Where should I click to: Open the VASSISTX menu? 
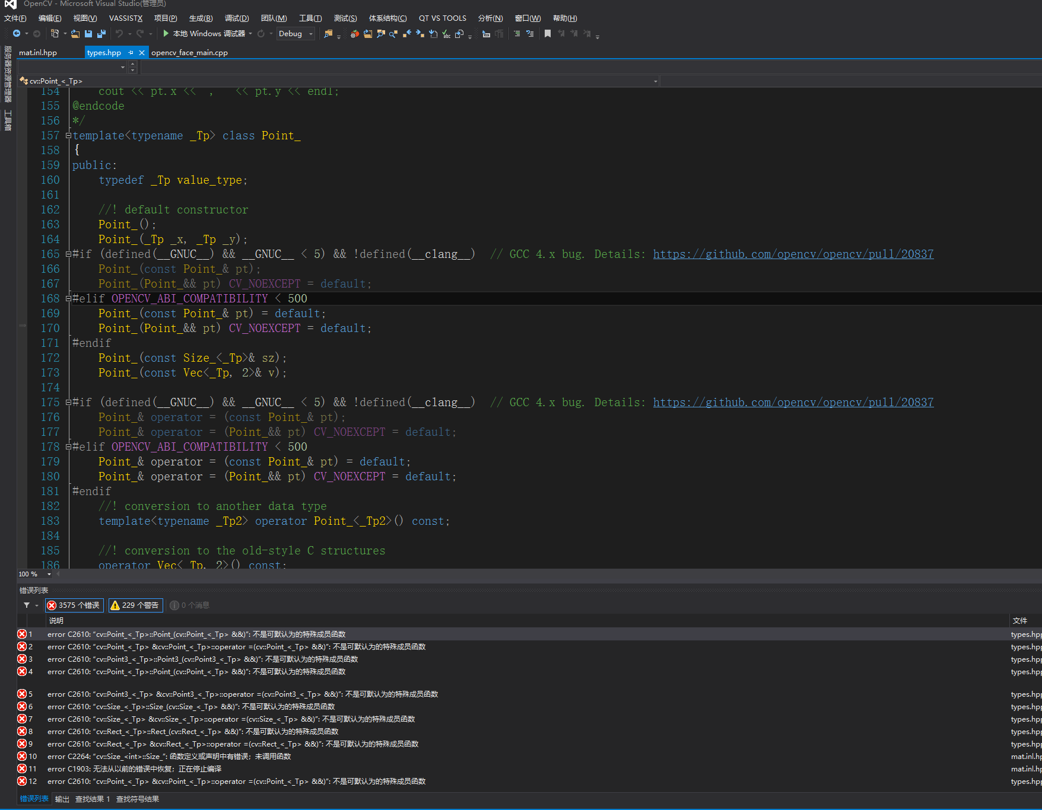[x=126, y=18]
